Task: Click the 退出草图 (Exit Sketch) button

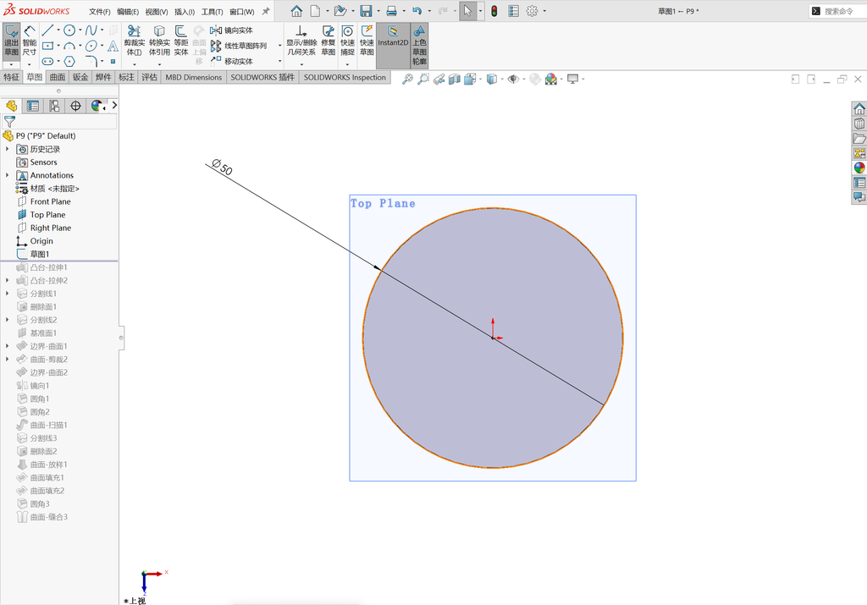Action: [x=12, y=41]
